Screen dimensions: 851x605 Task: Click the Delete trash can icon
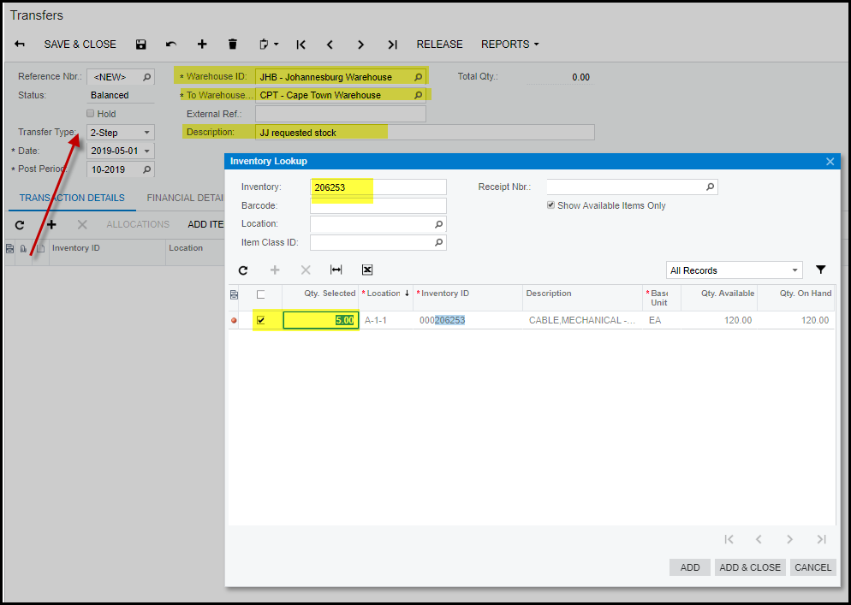pyautogui.click(x=233, y=44)
